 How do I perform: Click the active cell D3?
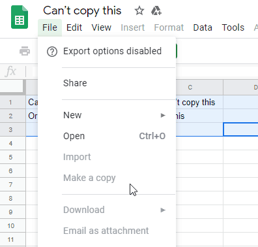point(240,129)
